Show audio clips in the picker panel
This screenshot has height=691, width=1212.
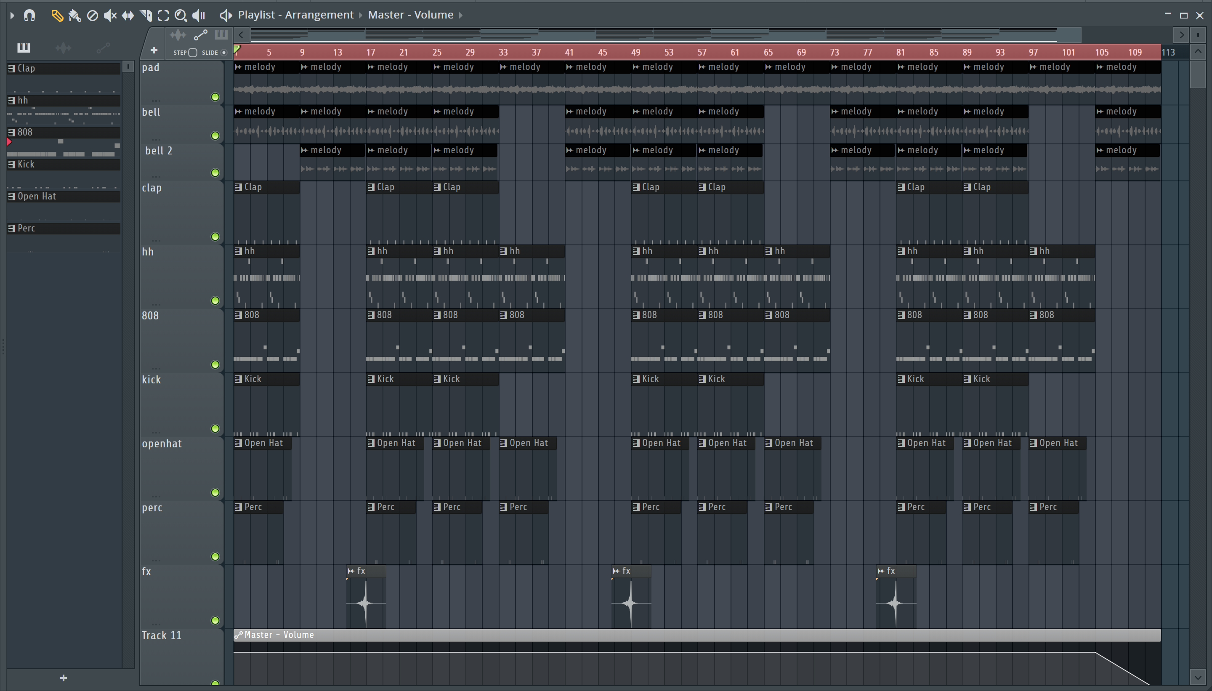63,48
